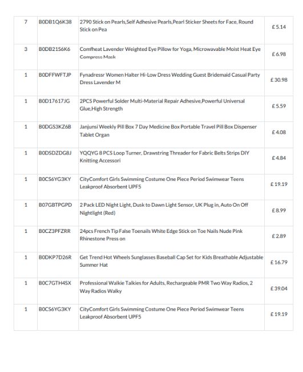Select the Janjunsi Weekly Pill Box description
The image size is (303, 372).
click(x=168, y=130)
